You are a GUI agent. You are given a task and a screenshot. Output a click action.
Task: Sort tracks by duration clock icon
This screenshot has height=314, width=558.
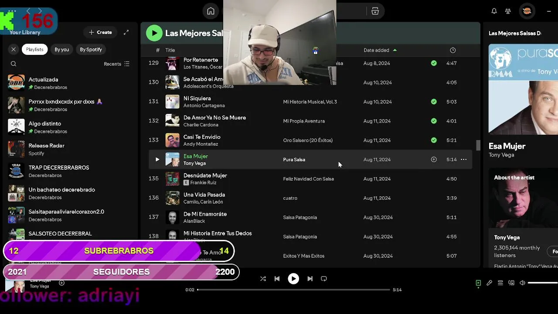(453, 50)
